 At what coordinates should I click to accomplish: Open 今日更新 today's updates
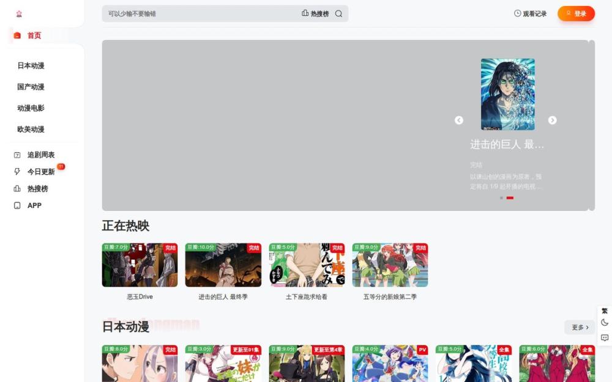coord(40,172)
